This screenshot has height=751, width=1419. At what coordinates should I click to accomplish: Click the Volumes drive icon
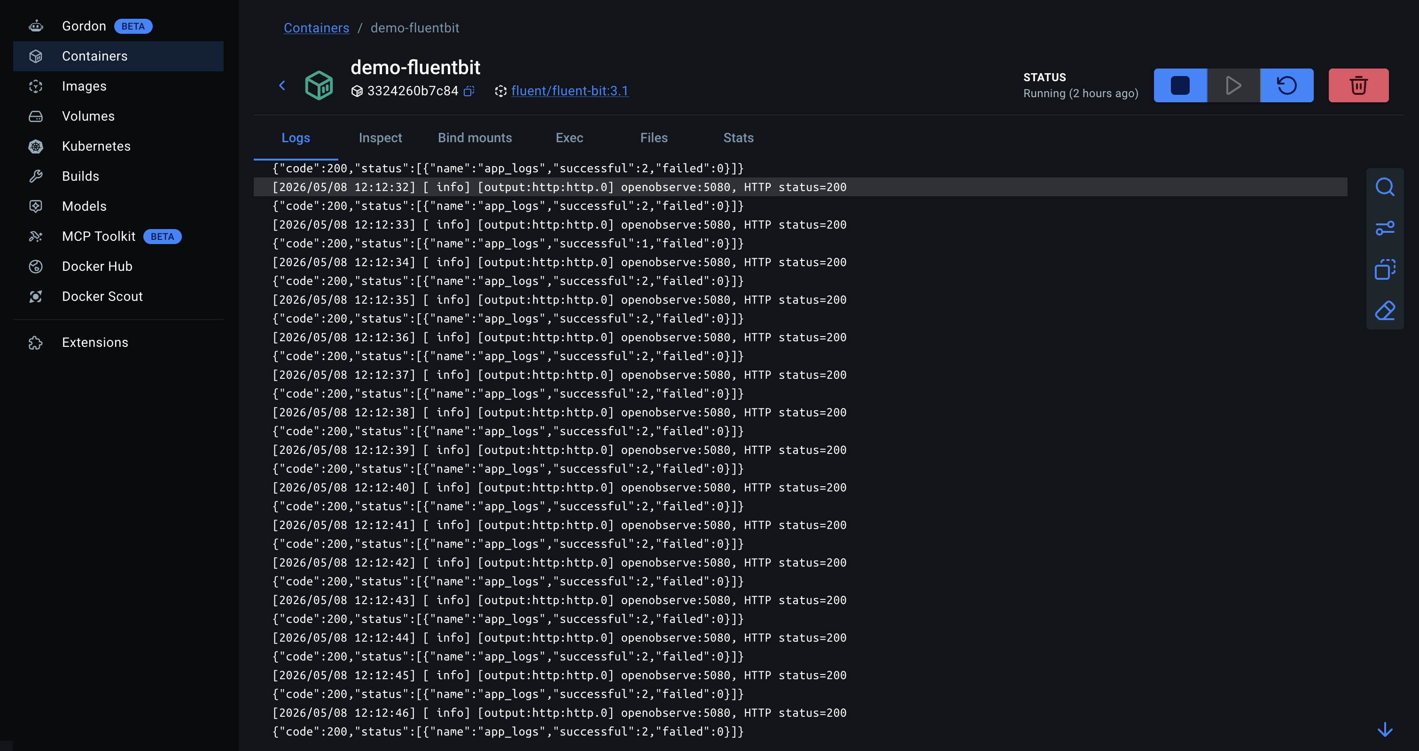coord(36,116)
